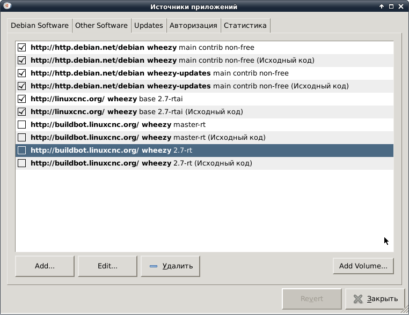Select row linuxcnc.org wheezy base 2.7-rtai
This screenshot has width=409, height=315.
(204, 99)
